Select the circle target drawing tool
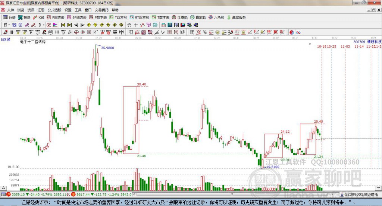Viewport: 382px width, 206px height. pyautogui.click(x=76, y=32)
